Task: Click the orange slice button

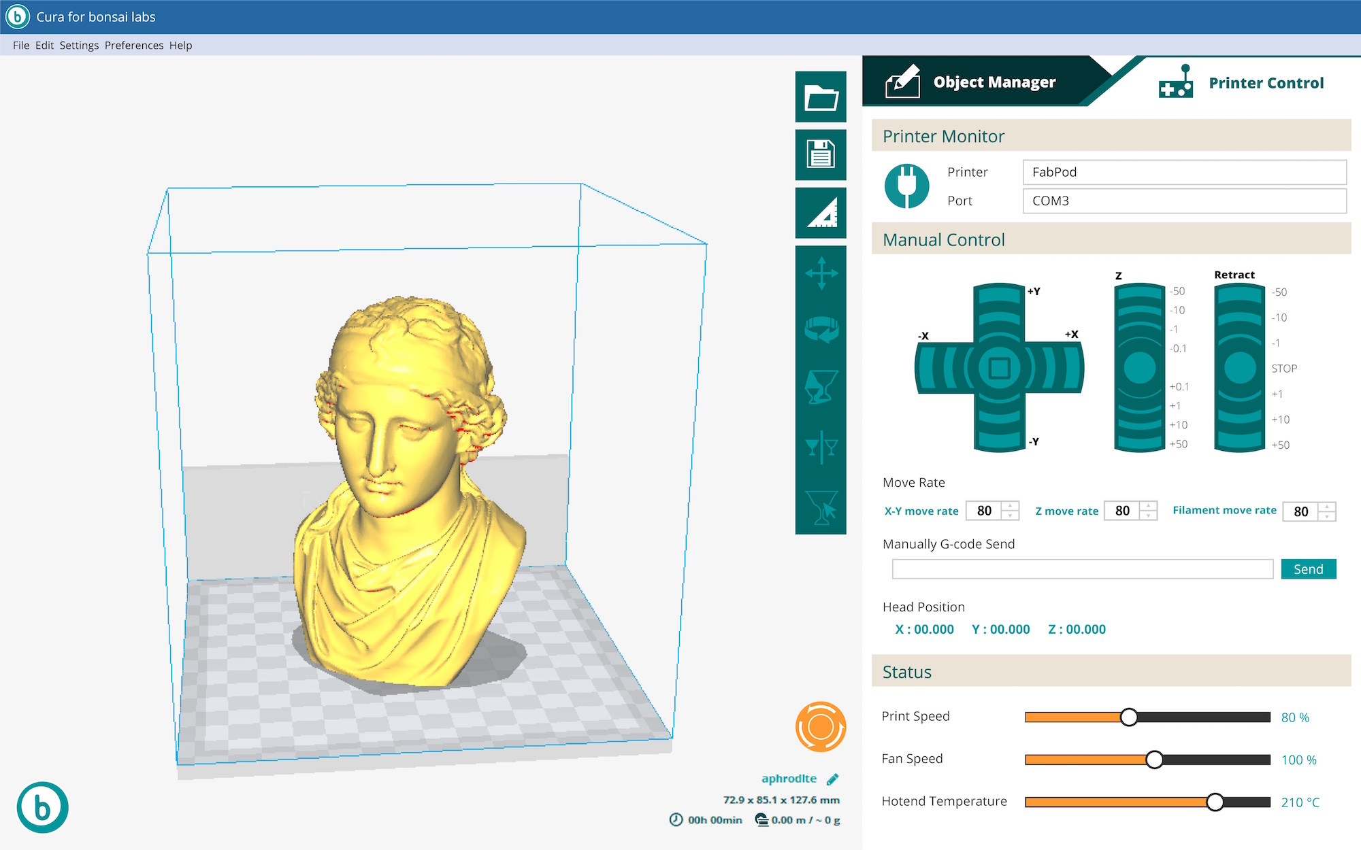Action: (x=820, y=727)
